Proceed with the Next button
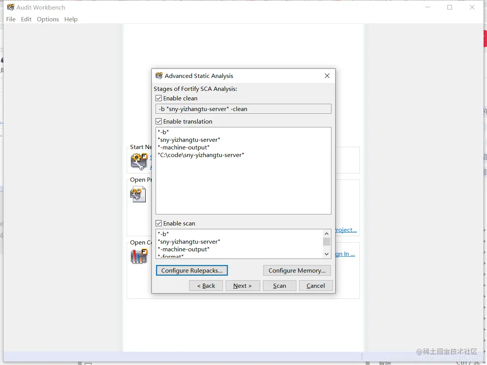Image resolution: width=487 pixels, height=365 pixels. click(x=242, y=286)
